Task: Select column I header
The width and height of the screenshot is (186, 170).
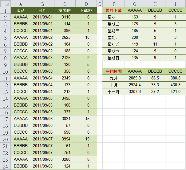Action: click(175, 4)
